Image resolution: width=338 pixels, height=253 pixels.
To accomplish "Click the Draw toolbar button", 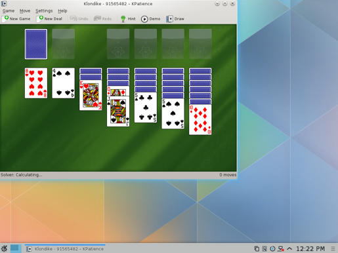I will coord(175,19).
